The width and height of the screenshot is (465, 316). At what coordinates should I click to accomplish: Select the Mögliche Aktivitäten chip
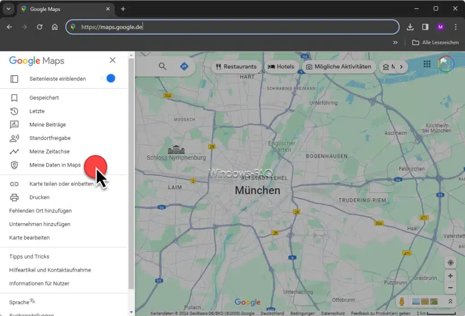339,67
